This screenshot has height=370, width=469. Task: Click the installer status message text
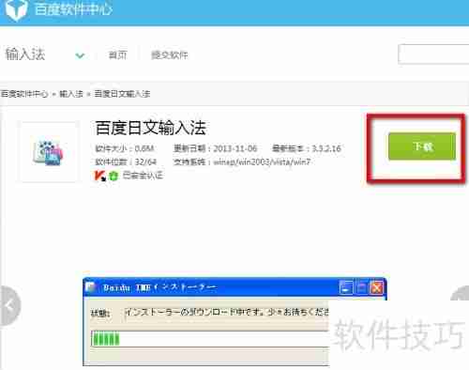click(x=226, y=312)
